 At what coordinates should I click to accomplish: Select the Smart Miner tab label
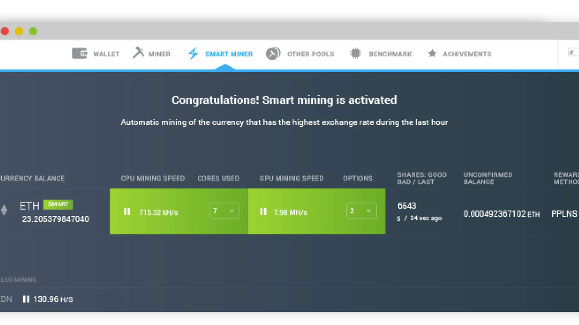click(x=229, y=54)
